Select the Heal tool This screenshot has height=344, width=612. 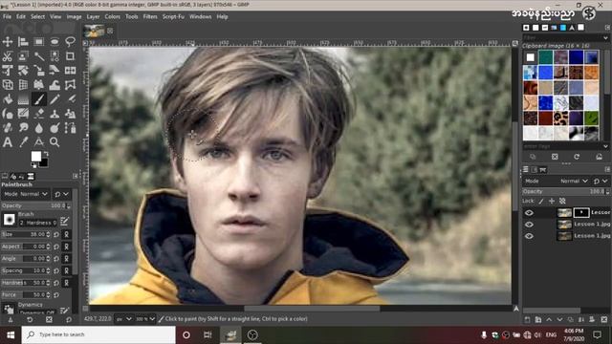8,128
